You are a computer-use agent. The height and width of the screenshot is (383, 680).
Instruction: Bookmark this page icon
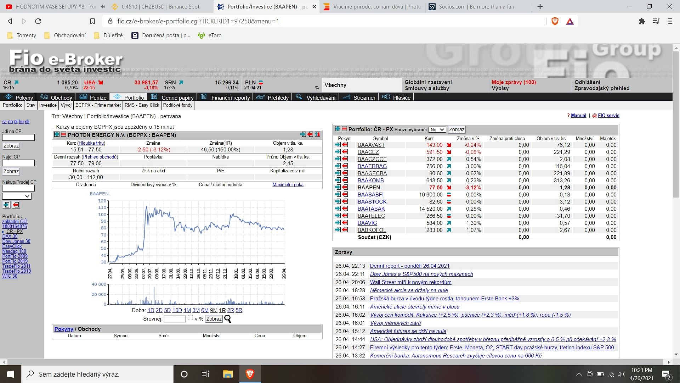pyautogui.click(x=92, y=21)
